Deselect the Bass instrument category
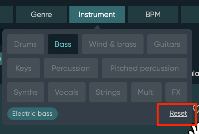Image resolution: width=199 pixels, height=134 pixels. tap(63, 44)
